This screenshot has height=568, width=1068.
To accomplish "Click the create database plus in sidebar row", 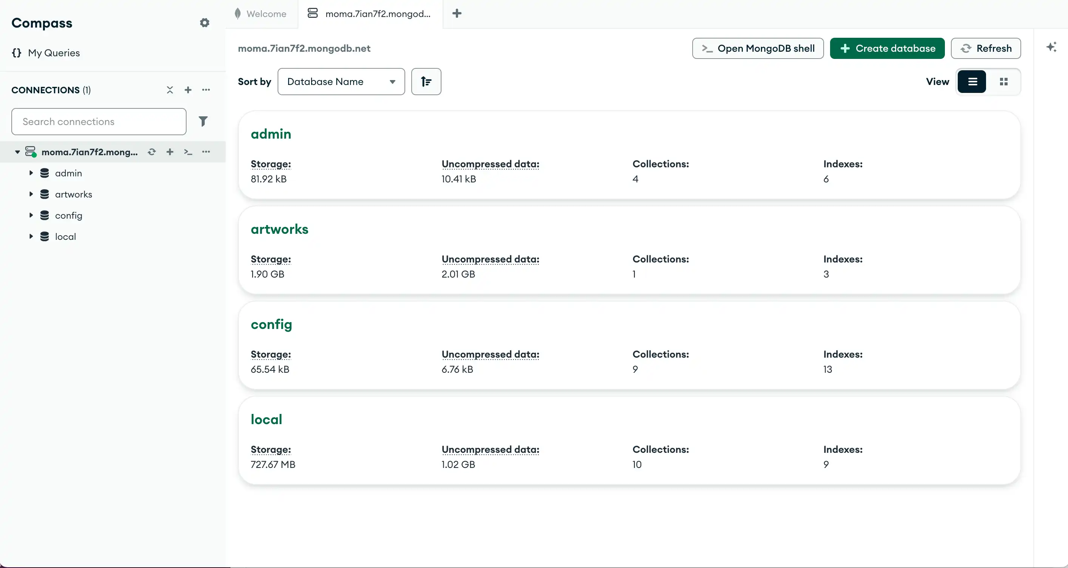I will point(170,152).
